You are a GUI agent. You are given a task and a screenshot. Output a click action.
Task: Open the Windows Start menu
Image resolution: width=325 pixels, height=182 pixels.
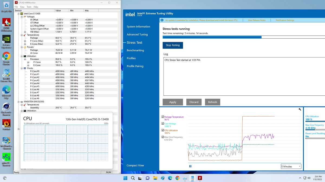125,178
